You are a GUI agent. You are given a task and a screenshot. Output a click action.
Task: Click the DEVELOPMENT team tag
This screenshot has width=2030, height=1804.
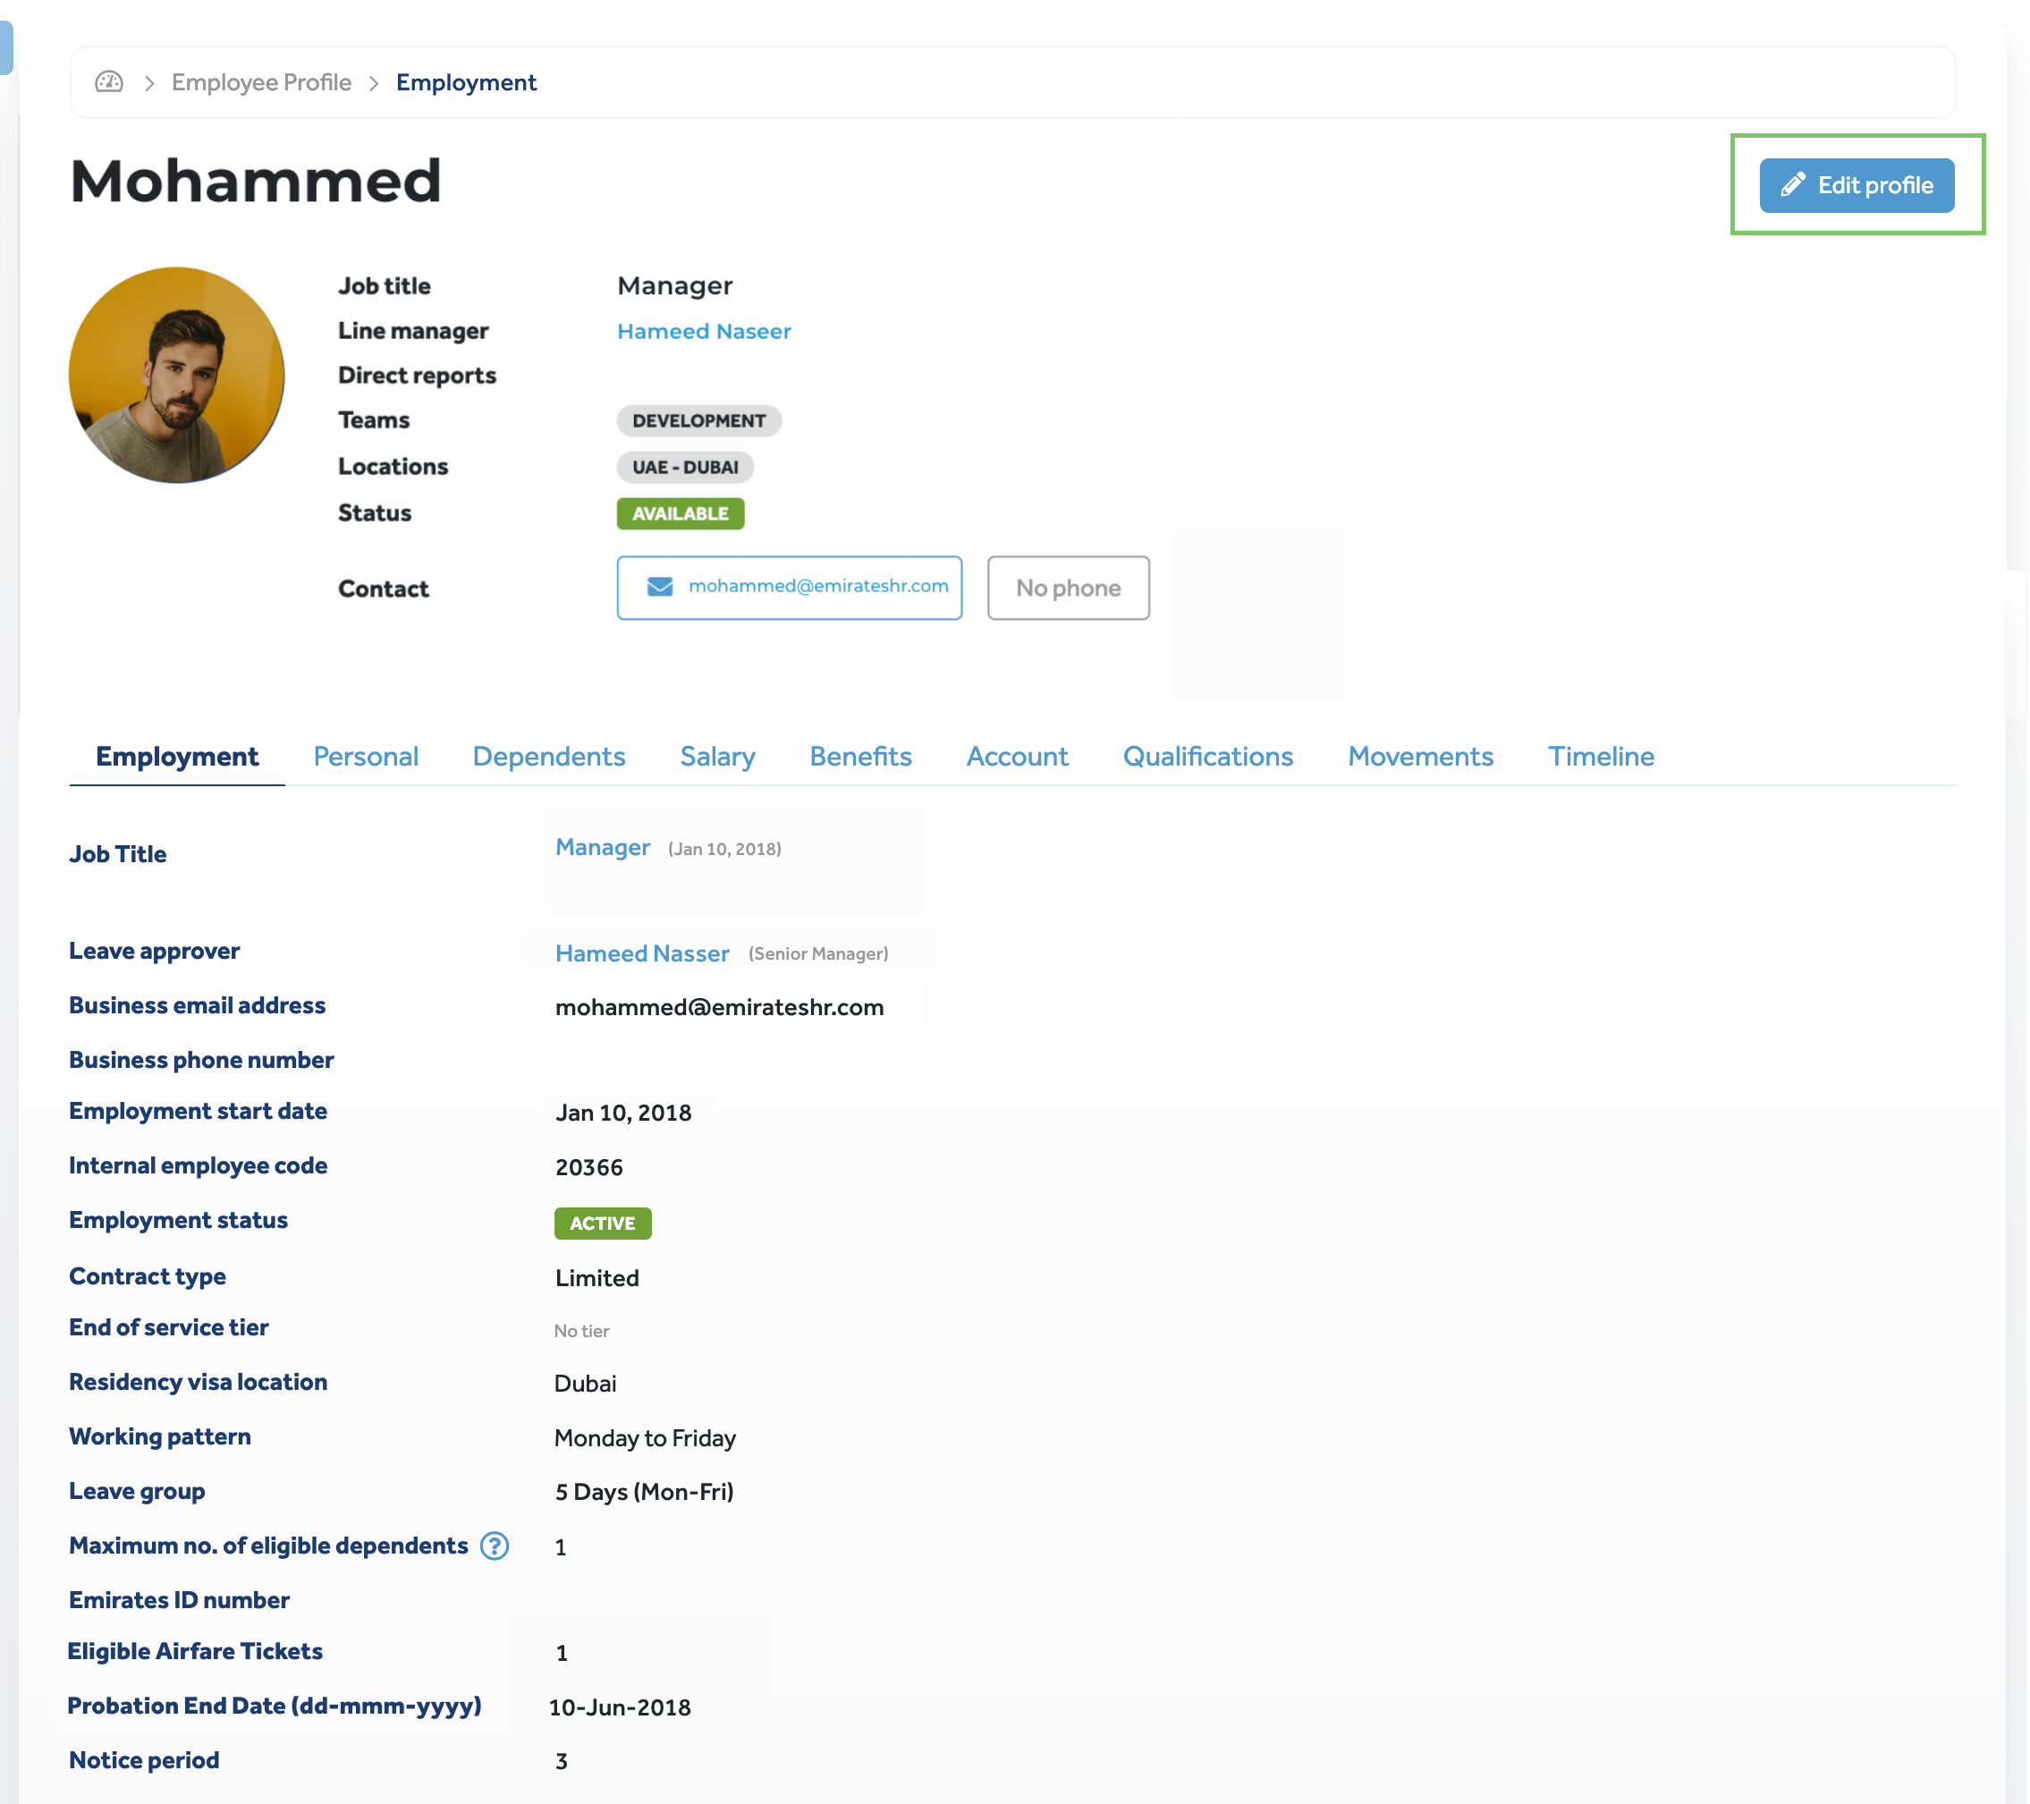click(x=698, y=421)
